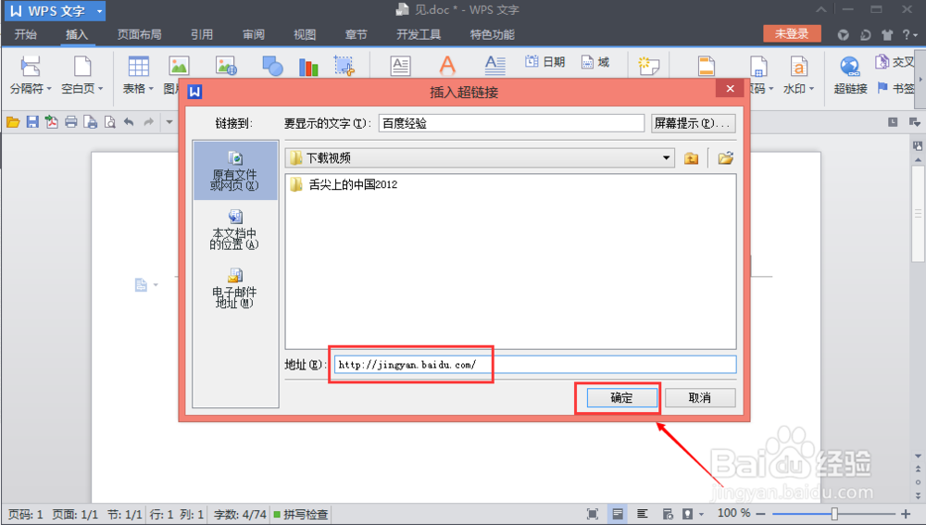Click the 未登录 login button

[792, 33]
